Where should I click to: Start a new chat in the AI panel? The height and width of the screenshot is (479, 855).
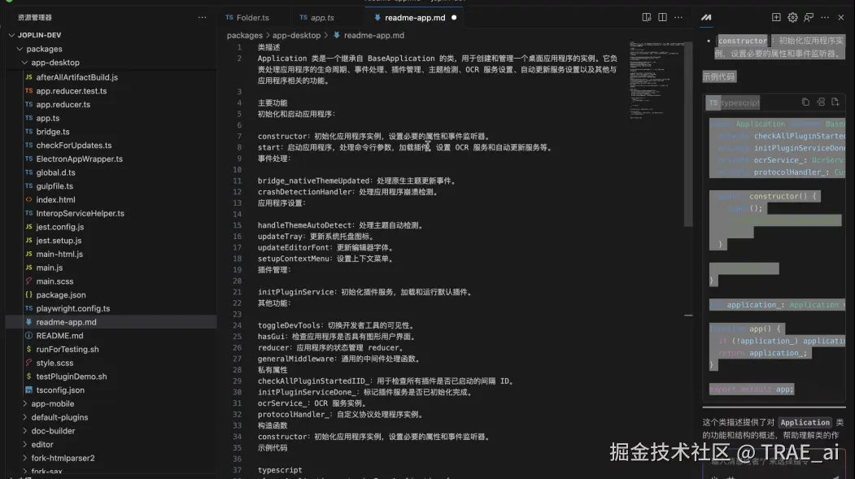[775, 17]
